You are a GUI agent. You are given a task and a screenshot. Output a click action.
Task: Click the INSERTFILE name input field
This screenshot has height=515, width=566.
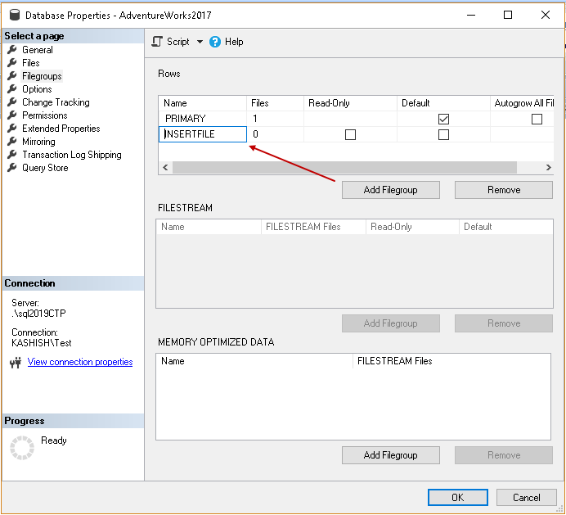point(203,134)
